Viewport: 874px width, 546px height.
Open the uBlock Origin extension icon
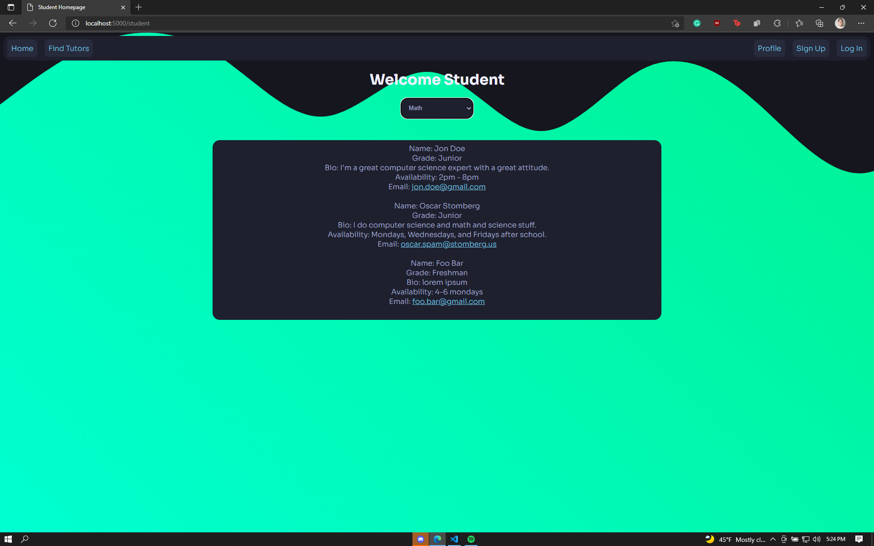click(717, 23)
